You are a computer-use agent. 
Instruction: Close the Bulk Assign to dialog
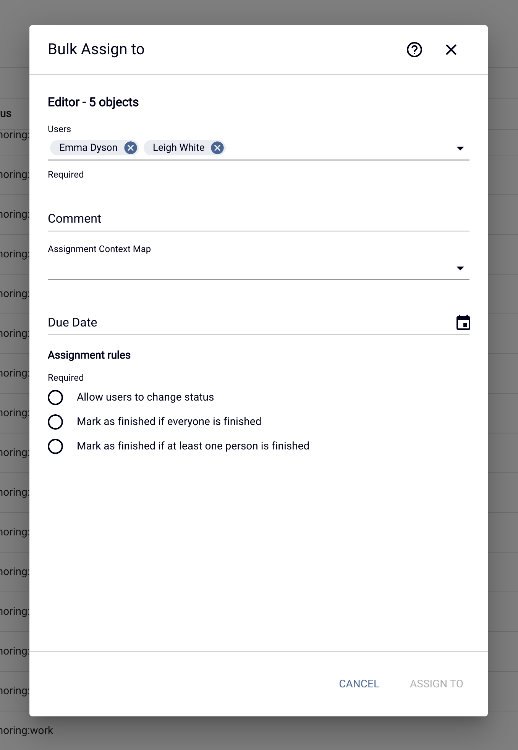[x=451, y=50]
